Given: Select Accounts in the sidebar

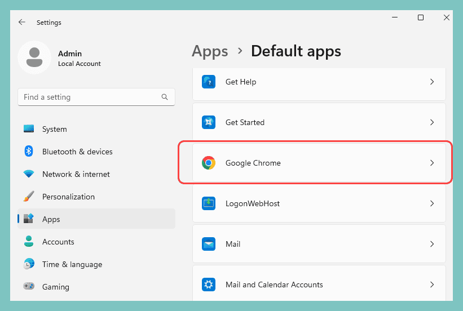Looking at the screenshot, I should pyautogui.click(x=96, y=242).
